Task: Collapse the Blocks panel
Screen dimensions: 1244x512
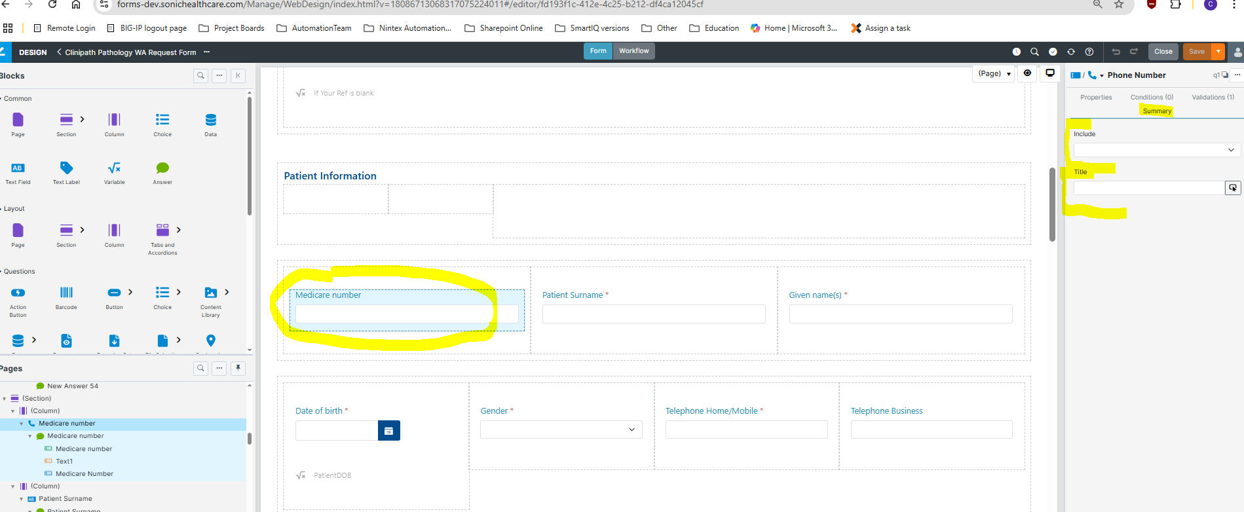Action: point(238,76)
